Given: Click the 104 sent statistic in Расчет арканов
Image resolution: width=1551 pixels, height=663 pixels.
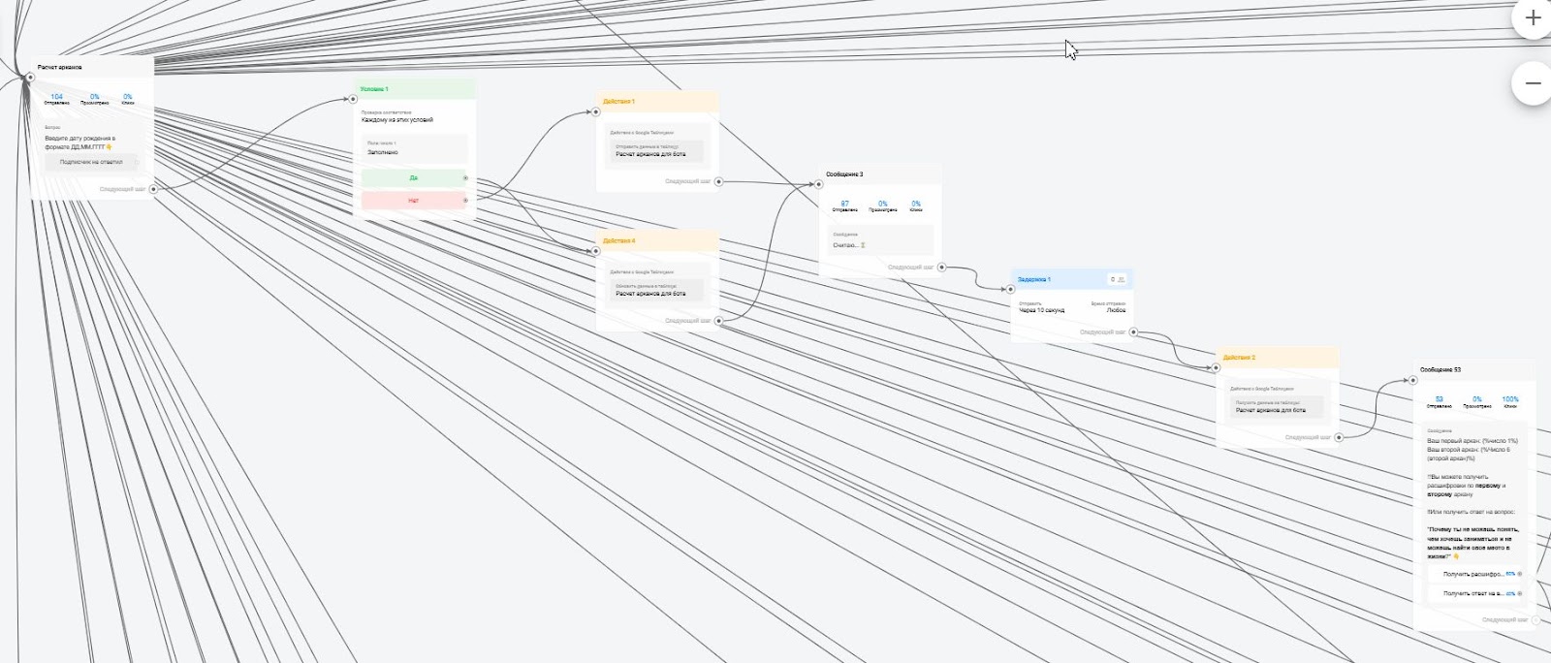Looking at the screenshot, I should [x=56, y=97].
